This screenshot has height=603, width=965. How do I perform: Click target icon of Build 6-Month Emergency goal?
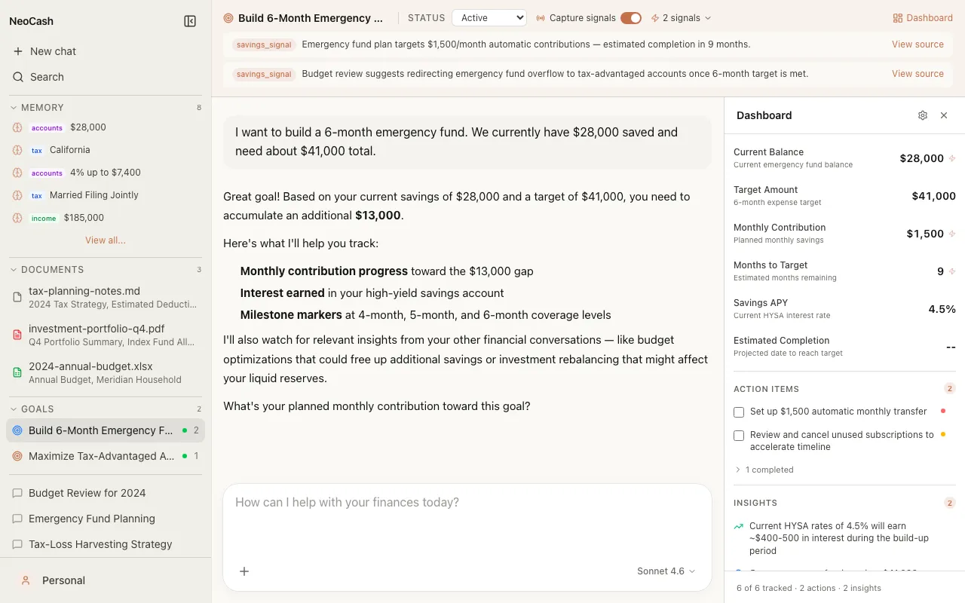pyautogui.click(x=18, y=430)
